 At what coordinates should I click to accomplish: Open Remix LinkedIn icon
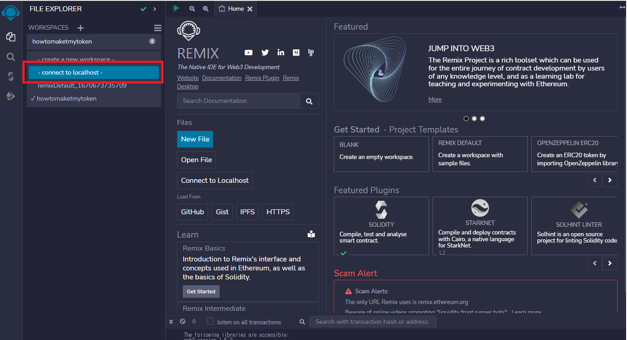[x=281, y=53]
